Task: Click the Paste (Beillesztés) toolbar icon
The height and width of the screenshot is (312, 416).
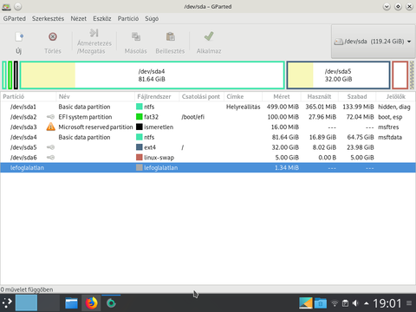Action: point(170,36)
